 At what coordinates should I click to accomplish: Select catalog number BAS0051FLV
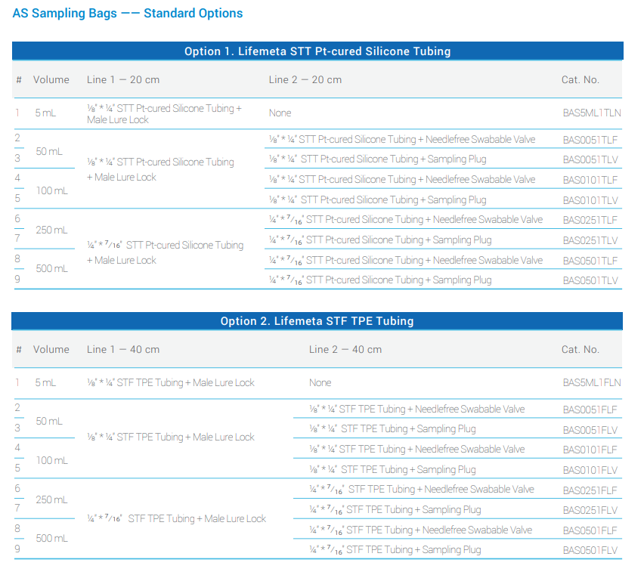[x=590, y=429]
